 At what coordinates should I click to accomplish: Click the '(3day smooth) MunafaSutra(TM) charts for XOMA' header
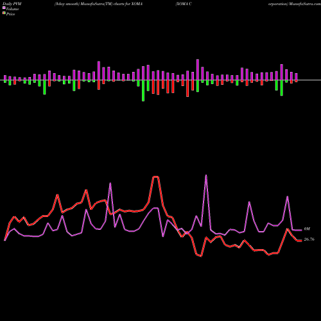pyautogui.click(x=98, y=4)
